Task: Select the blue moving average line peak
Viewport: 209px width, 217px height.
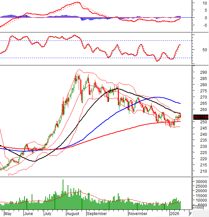Action: click(158, 97)
